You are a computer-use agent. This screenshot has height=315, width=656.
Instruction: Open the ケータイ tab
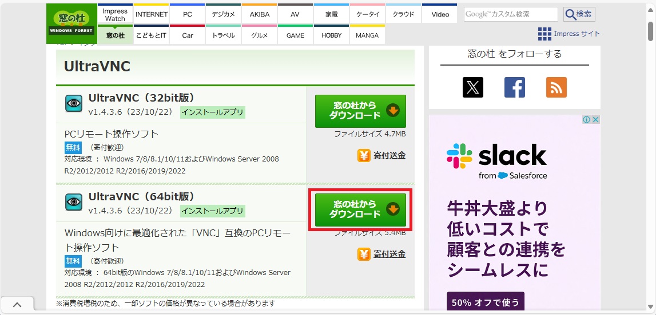[368, 14]
